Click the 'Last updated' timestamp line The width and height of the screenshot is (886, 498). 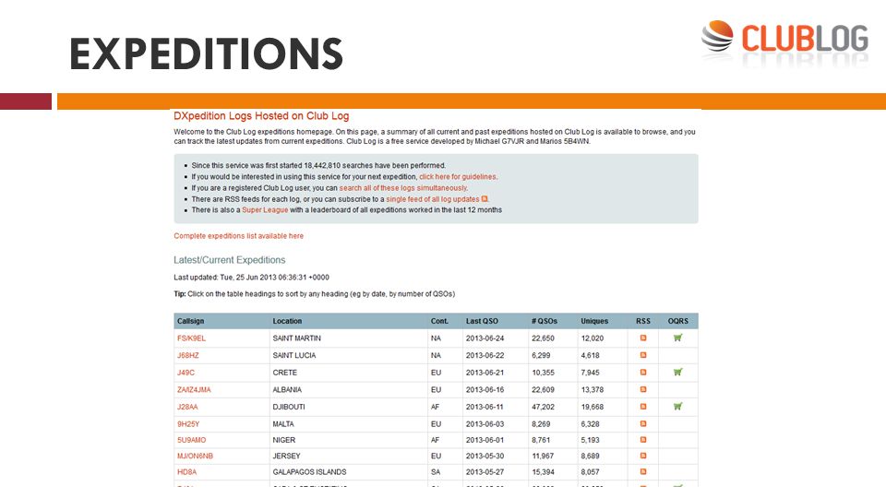click(251, 278)
